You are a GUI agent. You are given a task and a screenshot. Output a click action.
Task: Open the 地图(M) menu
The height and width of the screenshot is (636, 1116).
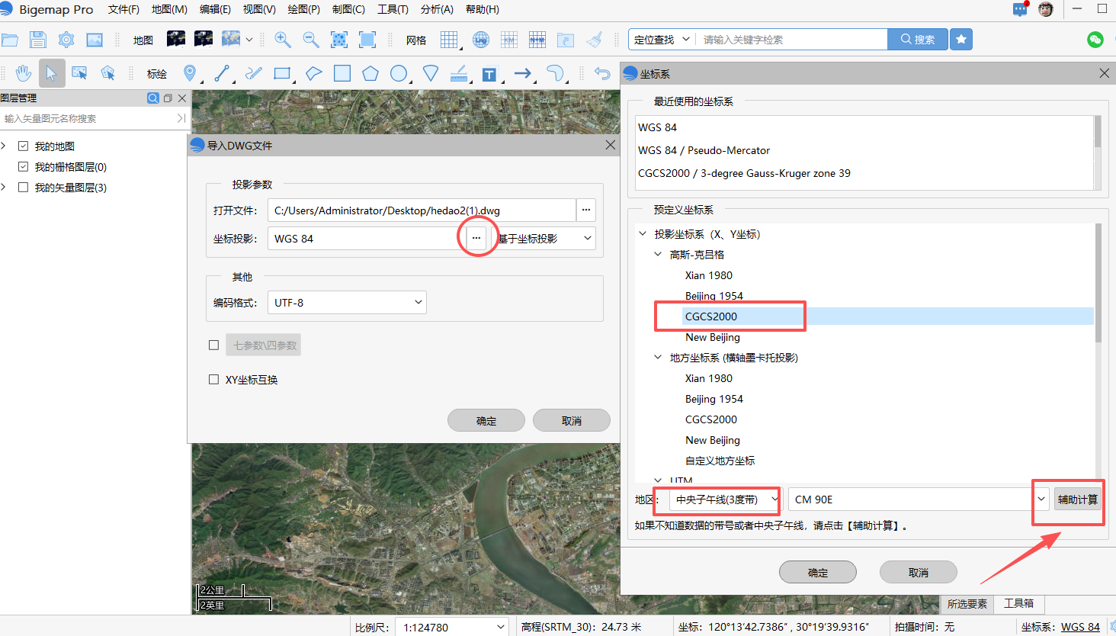pos(169,9)
